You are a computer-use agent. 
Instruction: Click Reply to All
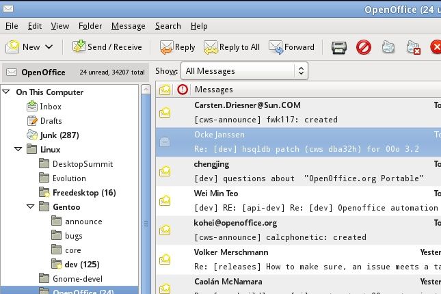coord(232,47)
